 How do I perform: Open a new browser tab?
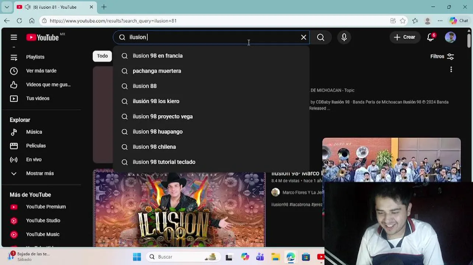[x=104, y=7]
